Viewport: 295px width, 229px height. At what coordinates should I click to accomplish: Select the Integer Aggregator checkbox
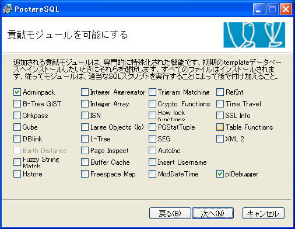(x=85, y=92)
